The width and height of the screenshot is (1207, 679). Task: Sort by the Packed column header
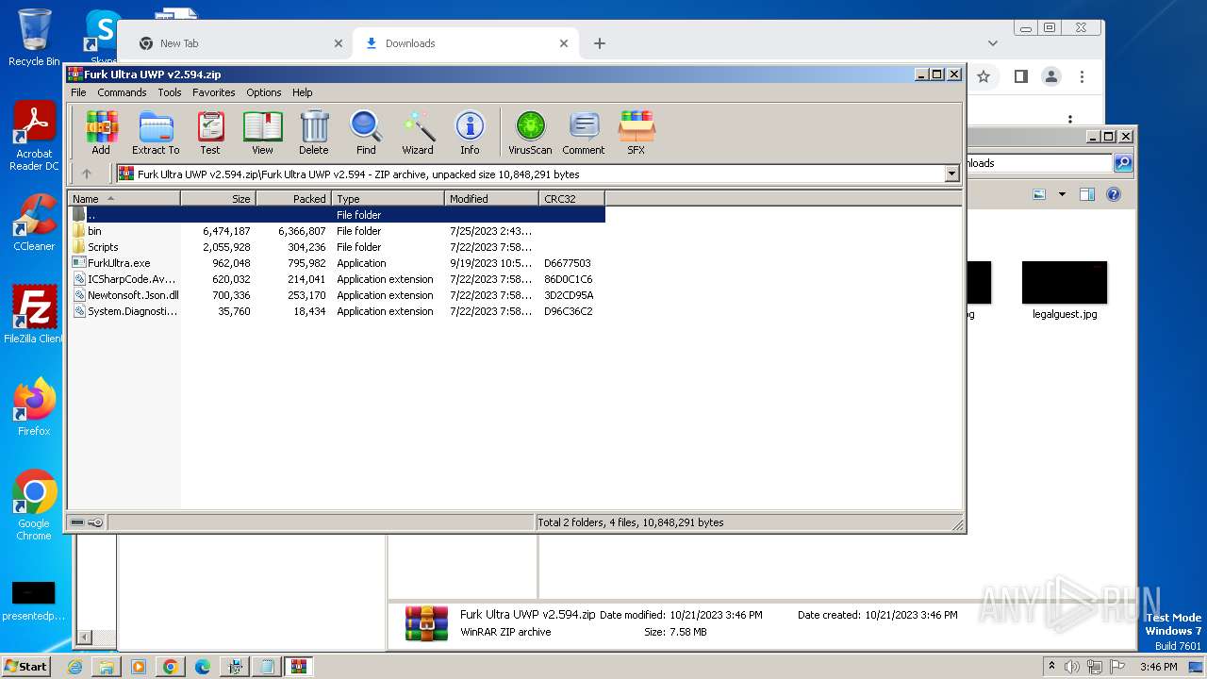click(294, 198)
